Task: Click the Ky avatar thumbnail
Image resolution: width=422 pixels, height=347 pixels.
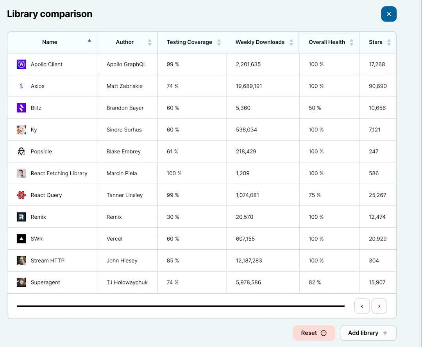Action: point(21,129)
